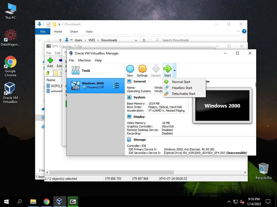Select the W2PIS file in 7-Zip
The image size is (277, 207).
55,86
